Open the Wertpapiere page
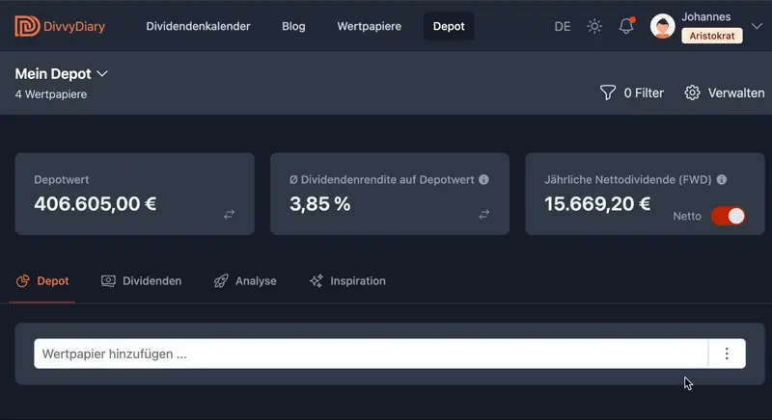The width and height of the screenshot is (772, 420). [369, 26]
